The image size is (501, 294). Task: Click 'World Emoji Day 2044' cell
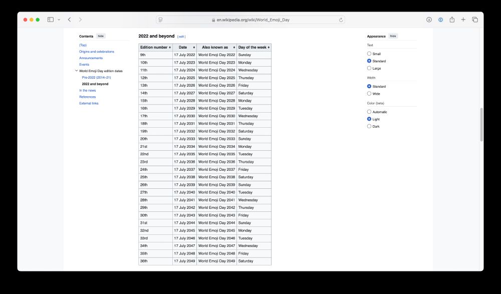[x=216, y=223]
